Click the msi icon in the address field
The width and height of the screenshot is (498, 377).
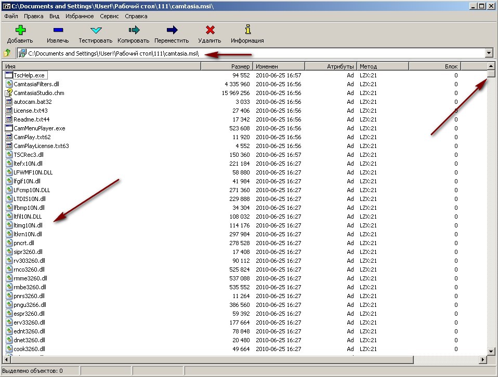pyautogui.click(x=22, y=53)
